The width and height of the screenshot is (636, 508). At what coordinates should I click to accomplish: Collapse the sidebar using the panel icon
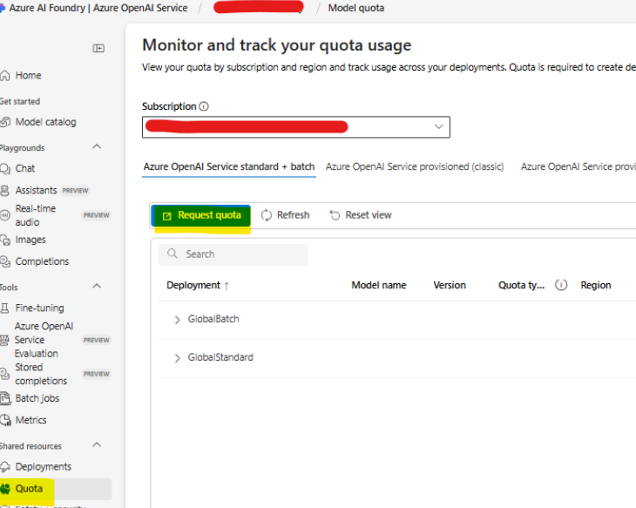tap(98, 49)
